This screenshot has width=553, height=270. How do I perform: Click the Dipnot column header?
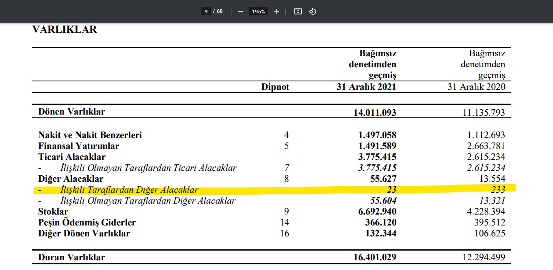click(275, 87)
